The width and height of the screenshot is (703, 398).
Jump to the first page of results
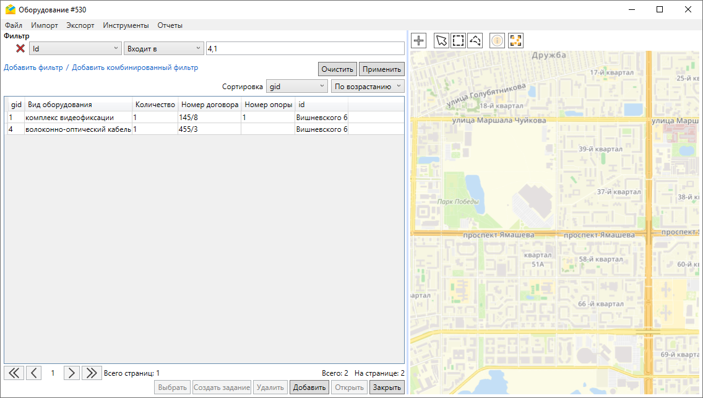(x=14, y=373)
